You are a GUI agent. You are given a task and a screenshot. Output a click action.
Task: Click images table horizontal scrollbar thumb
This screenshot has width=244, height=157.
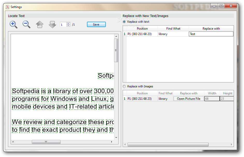(168, 144)
